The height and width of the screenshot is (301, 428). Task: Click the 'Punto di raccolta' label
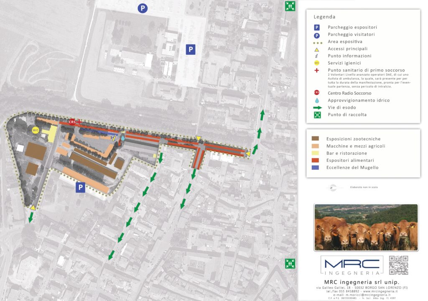point(347,115)
